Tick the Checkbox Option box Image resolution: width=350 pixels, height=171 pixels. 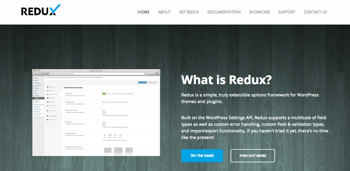(x=103, y=102)
